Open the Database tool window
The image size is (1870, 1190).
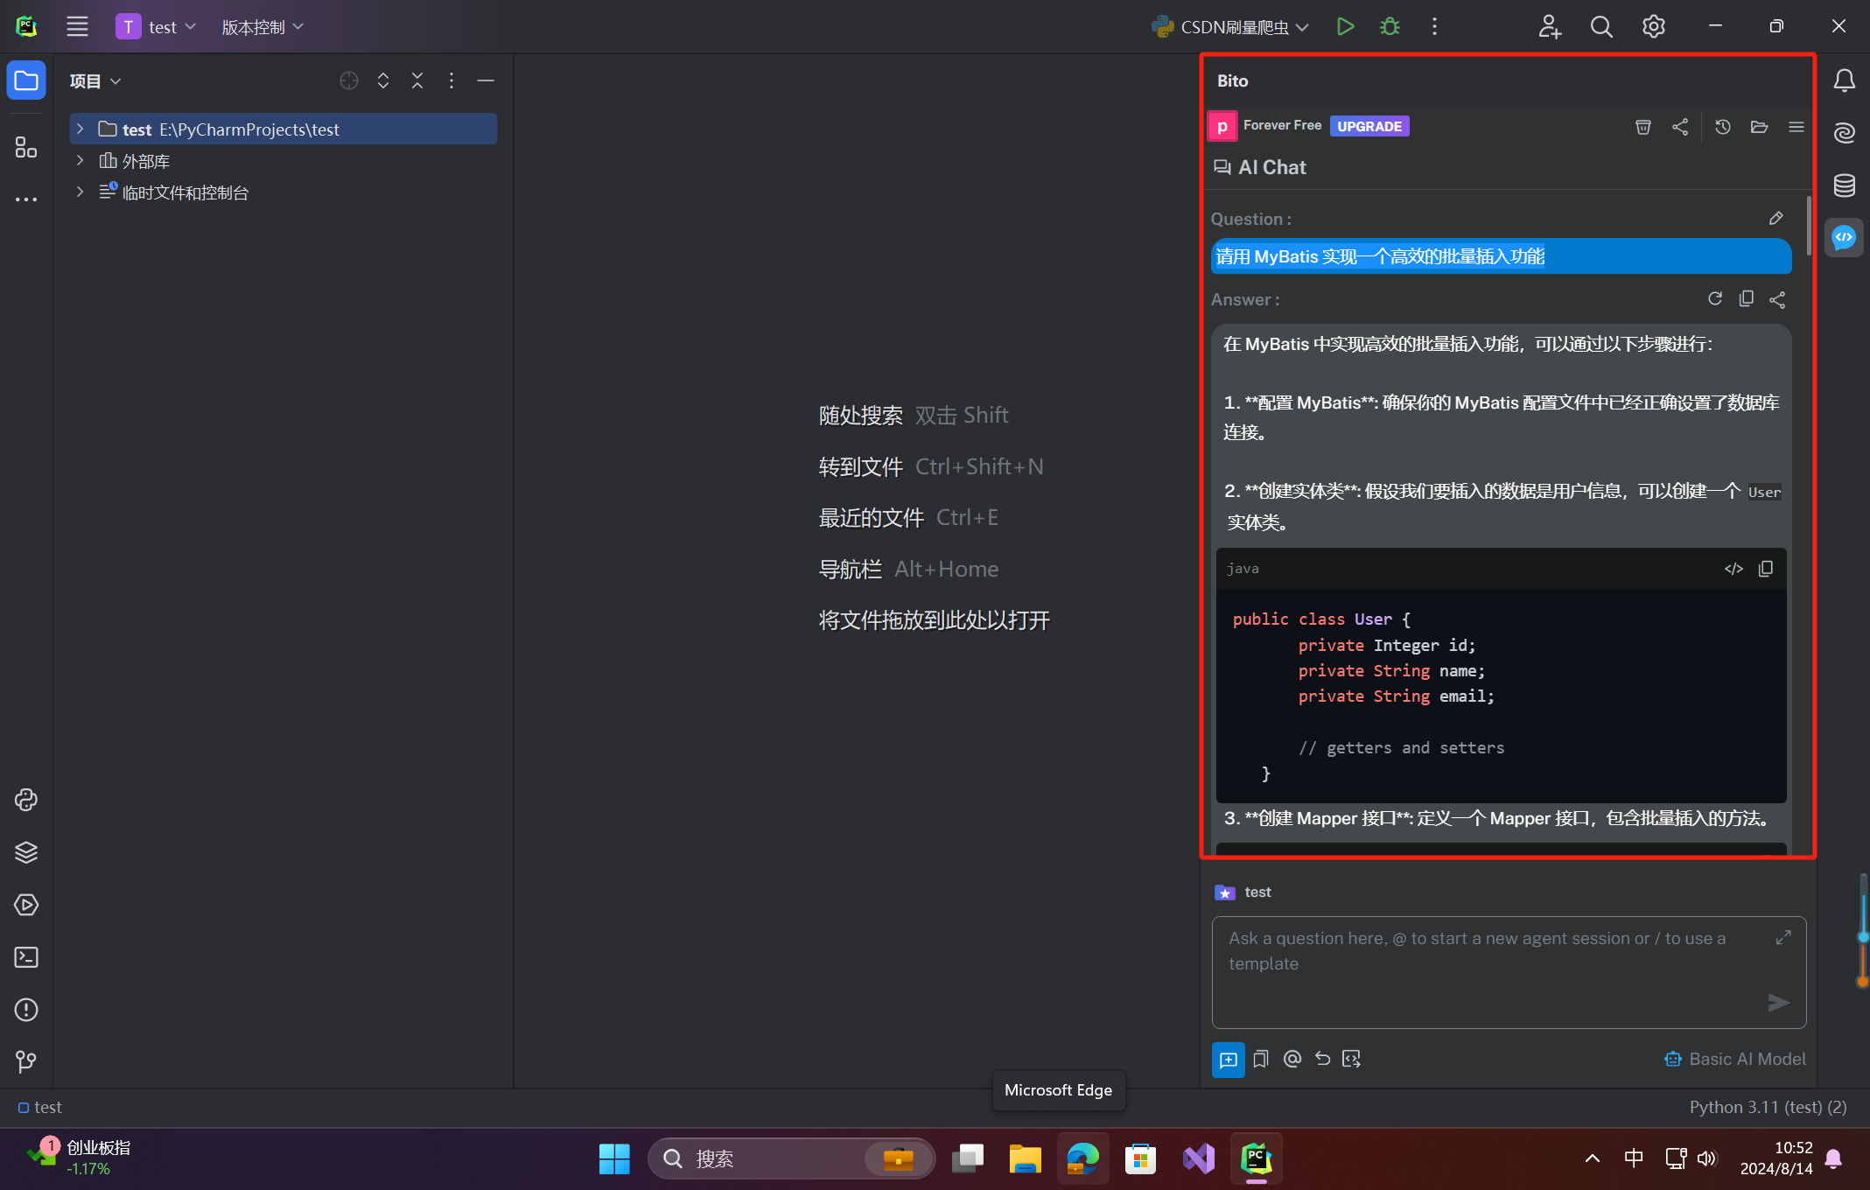click(x=1844, y=185)
